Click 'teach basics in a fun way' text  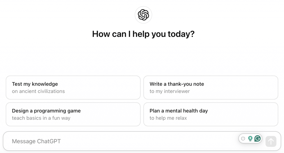[41, 118]
